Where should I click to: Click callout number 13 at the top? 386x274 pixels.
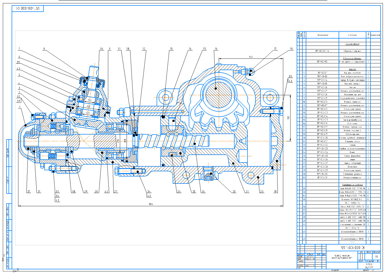tap(171, 49)
